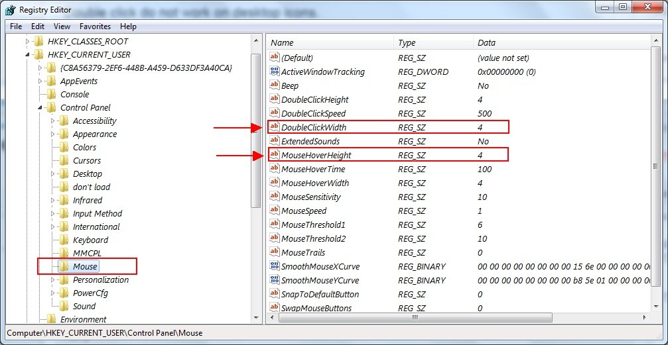Select the MouseThreshold1 value name
668x345 pixels.
[313, 224]
